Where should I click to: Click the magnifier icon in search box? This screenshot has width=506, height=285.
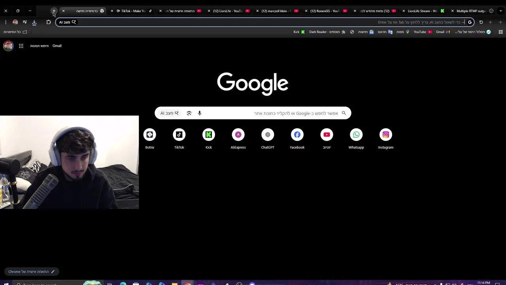point(344,113)
